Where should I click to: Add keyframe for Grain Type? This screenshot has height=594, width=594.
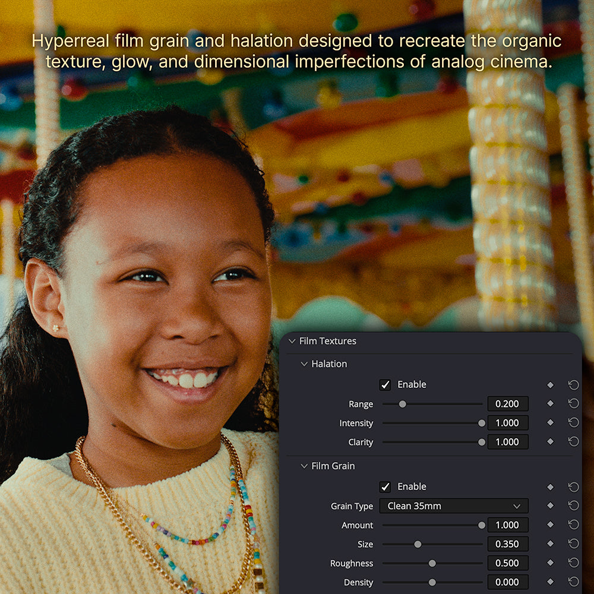pyautogui.click(x=551, y=505)
